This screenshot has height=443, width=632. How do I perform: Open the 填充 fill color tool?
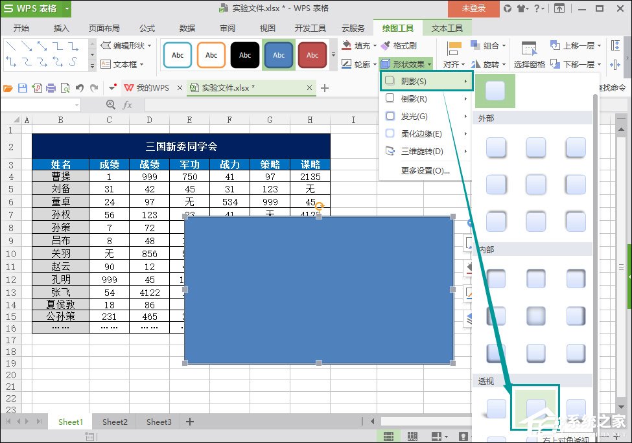[358, 45]
